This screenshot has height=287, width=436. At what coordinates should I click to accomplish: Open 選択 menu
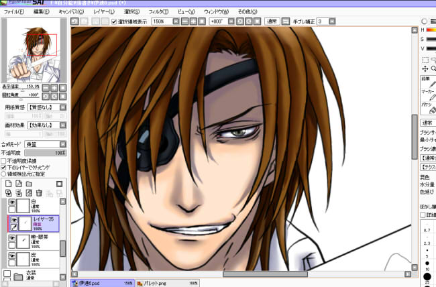(131, 11)
